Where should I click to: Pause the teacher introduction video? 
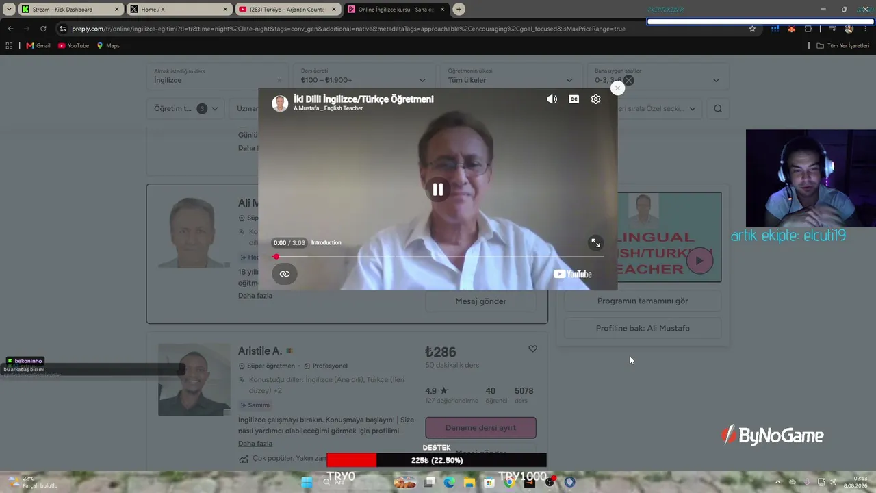point(438,190)
